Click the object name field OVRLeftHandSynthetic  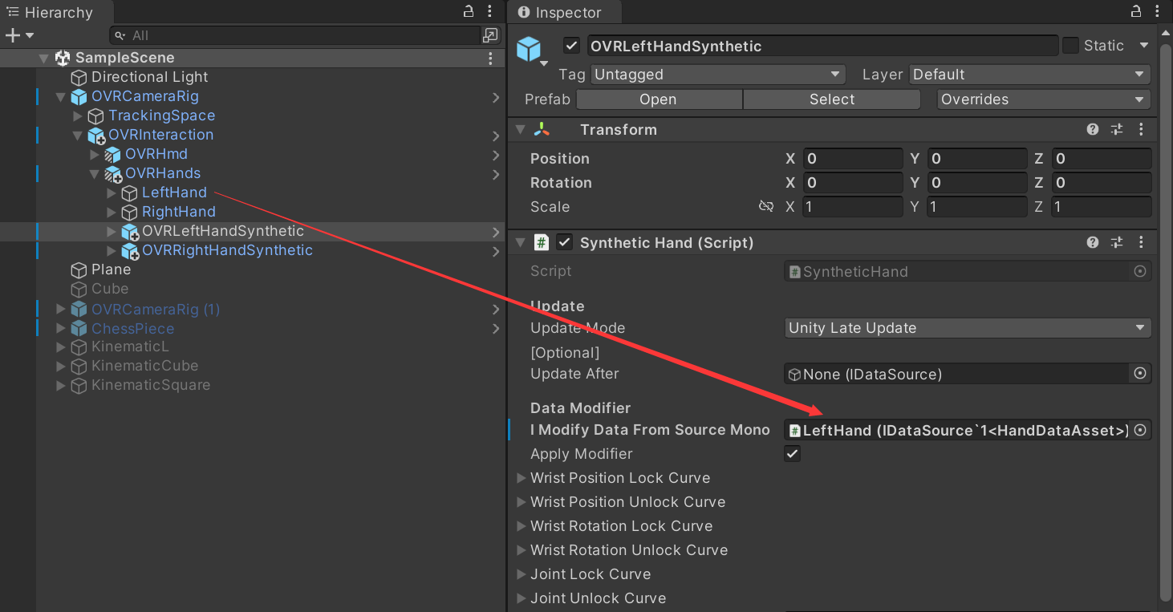(x=822, y=46)
